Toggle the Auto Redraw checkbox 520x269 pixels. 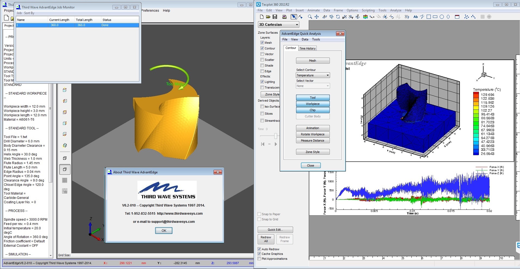(x=259, y=249)
